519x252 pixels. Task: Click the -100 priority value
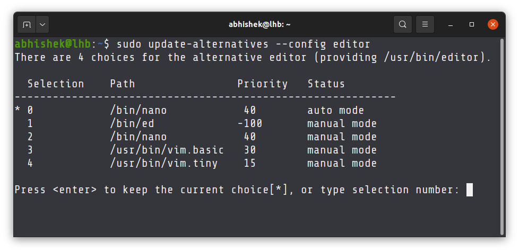pos(249,124)
